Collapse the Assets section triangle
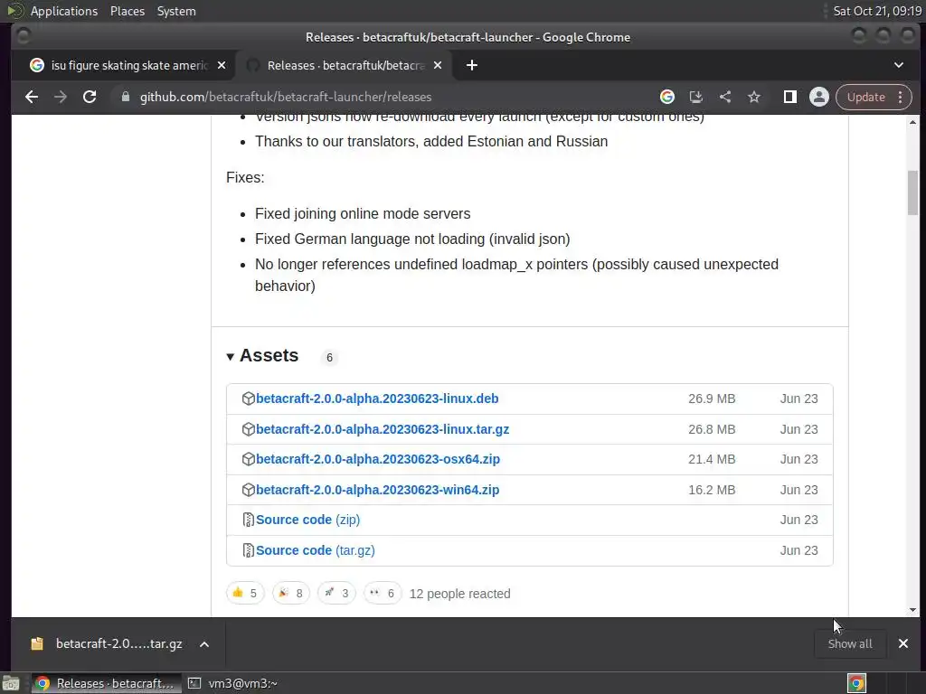The image size is (926, 694). click(231, 356)
